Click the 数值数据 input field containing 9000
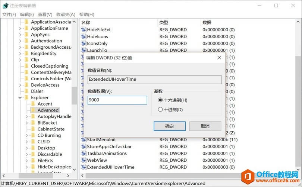 [x=117, y=100]
